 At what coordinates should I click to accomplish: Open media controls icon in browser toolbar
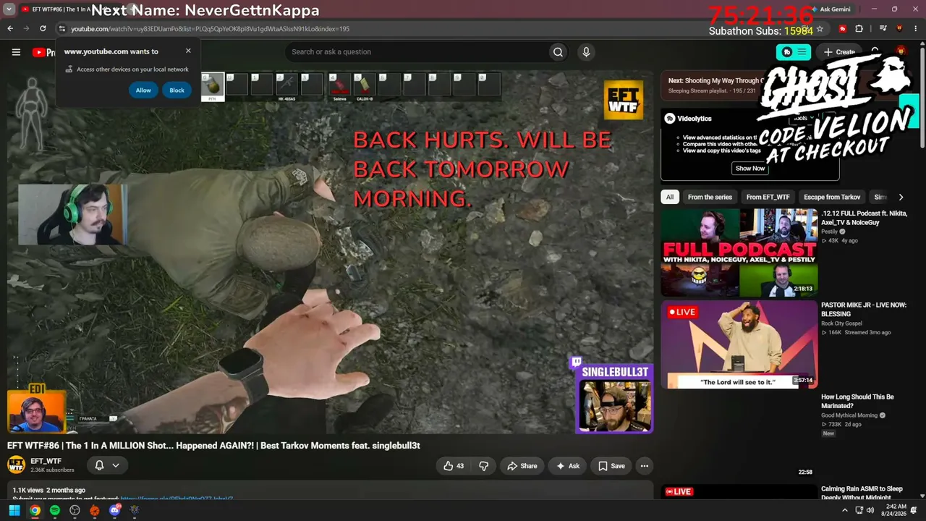pos(883,29)
